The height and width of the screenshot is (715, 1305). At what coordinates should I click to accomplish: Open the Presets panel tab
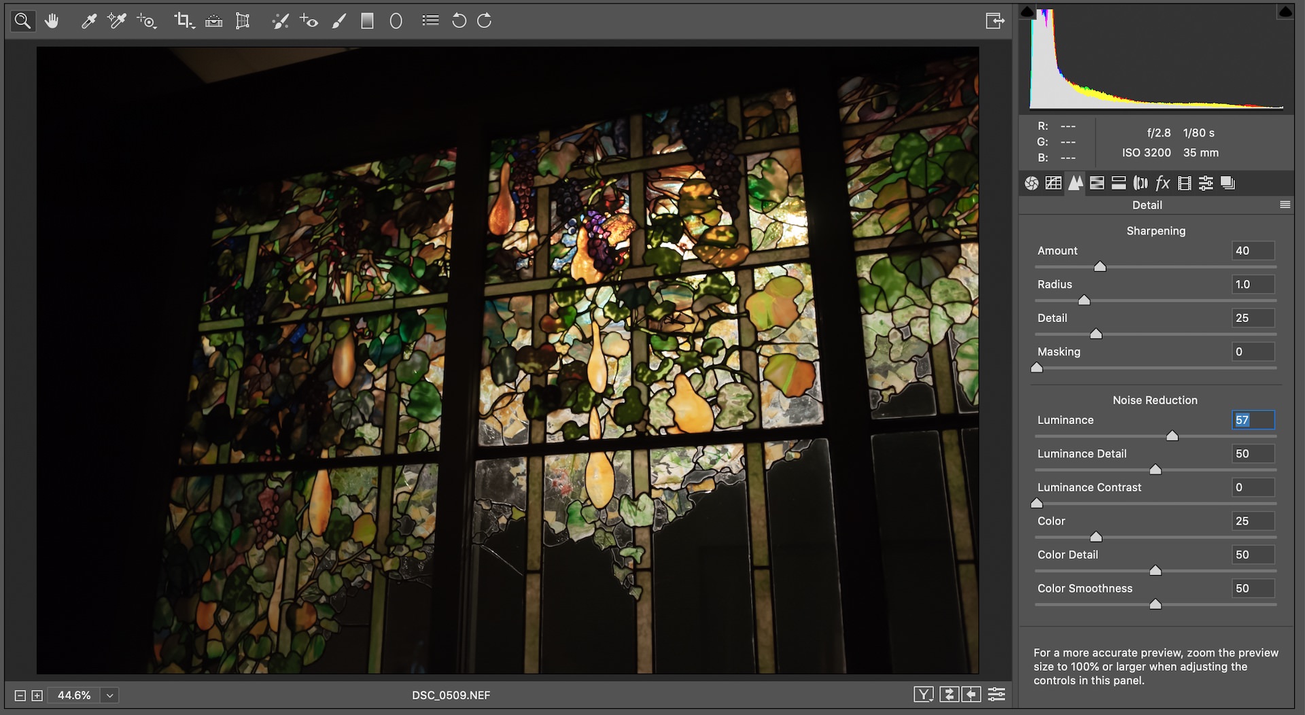[1206, 183]
